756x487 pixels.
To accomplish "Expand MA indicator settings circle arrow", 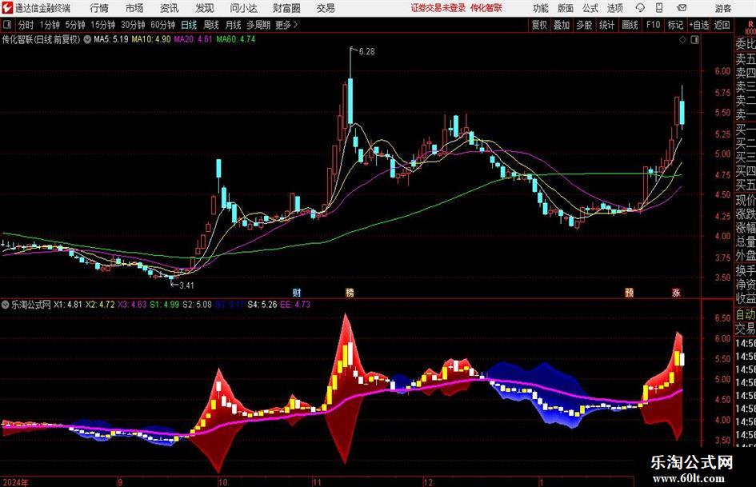I will click(87, 39).
